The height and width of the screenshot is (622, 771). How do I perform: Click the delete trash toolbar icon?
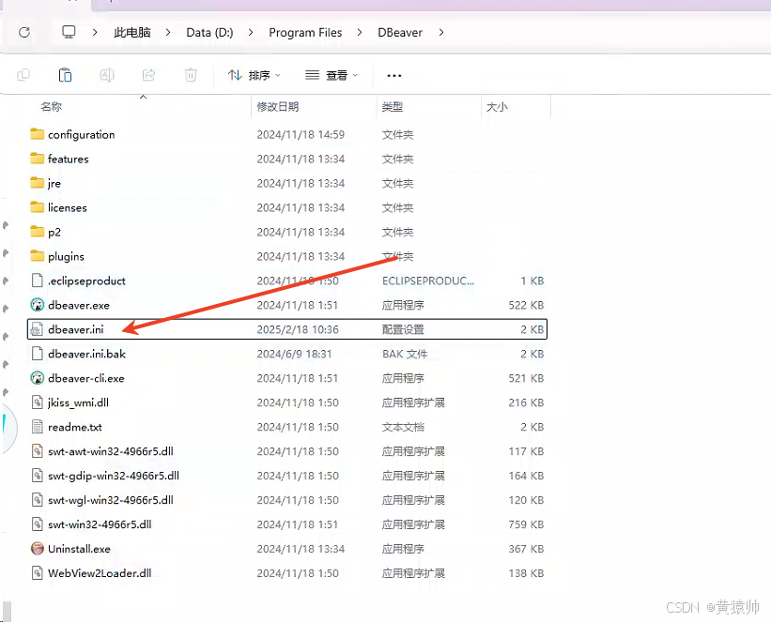pyautogui.click(x=191, y=75)
